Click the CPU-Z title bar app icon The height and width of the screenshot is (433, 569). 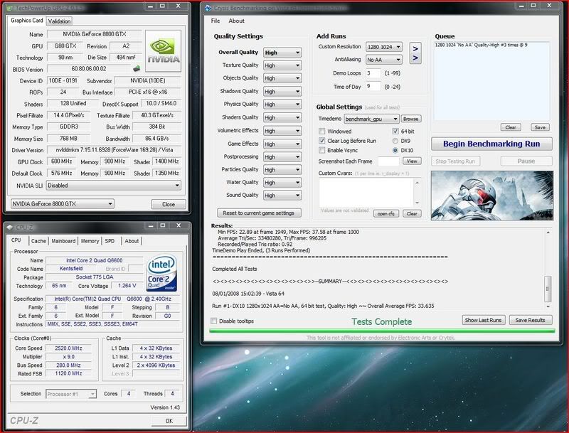pos(10,227)
